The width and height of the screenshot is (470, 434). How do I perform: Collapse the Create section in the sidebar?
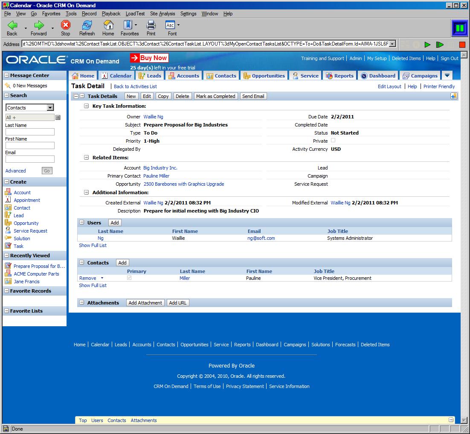pos(6,182)
